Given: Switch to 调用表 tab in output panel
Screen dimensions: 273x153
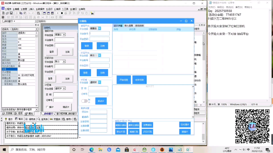Looking at the screenshot, I should [x=30, y=119].
